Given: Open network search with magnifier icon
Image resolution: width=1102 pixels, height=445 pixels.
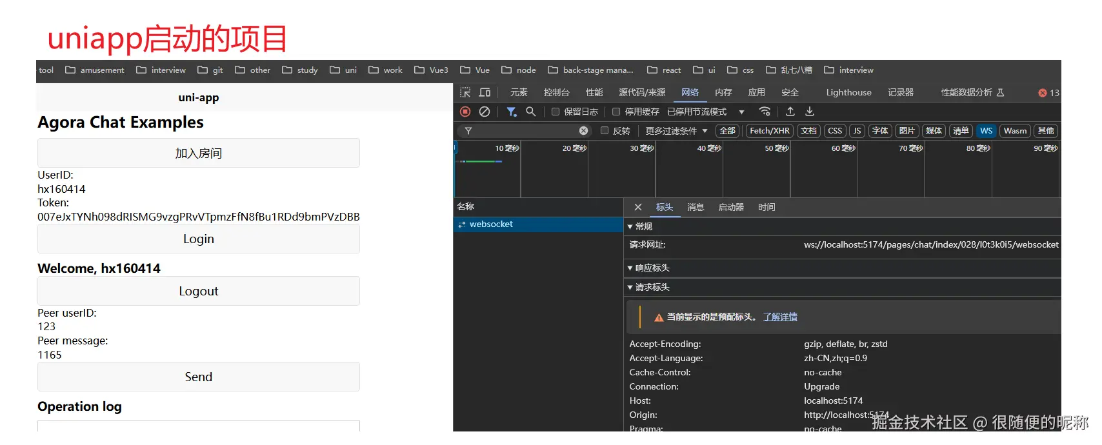Looking at the screenshot, I should tap(530, 112).
